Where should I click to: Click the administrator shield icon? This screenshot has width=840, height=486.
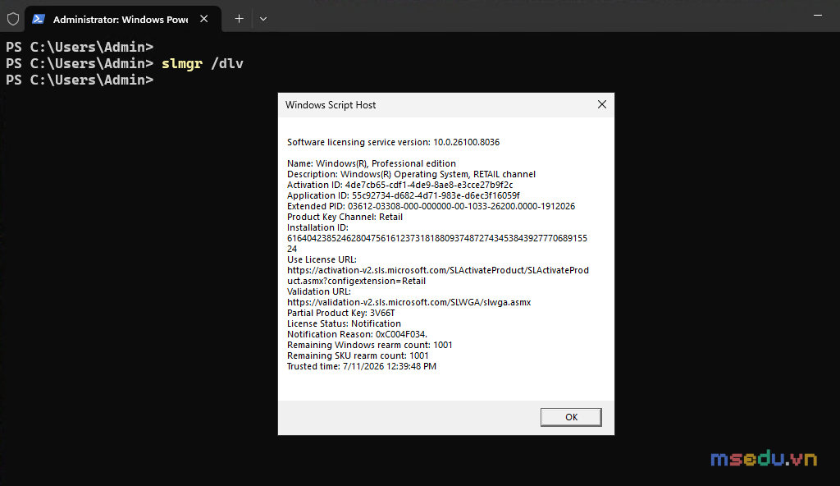pos(13,20)
